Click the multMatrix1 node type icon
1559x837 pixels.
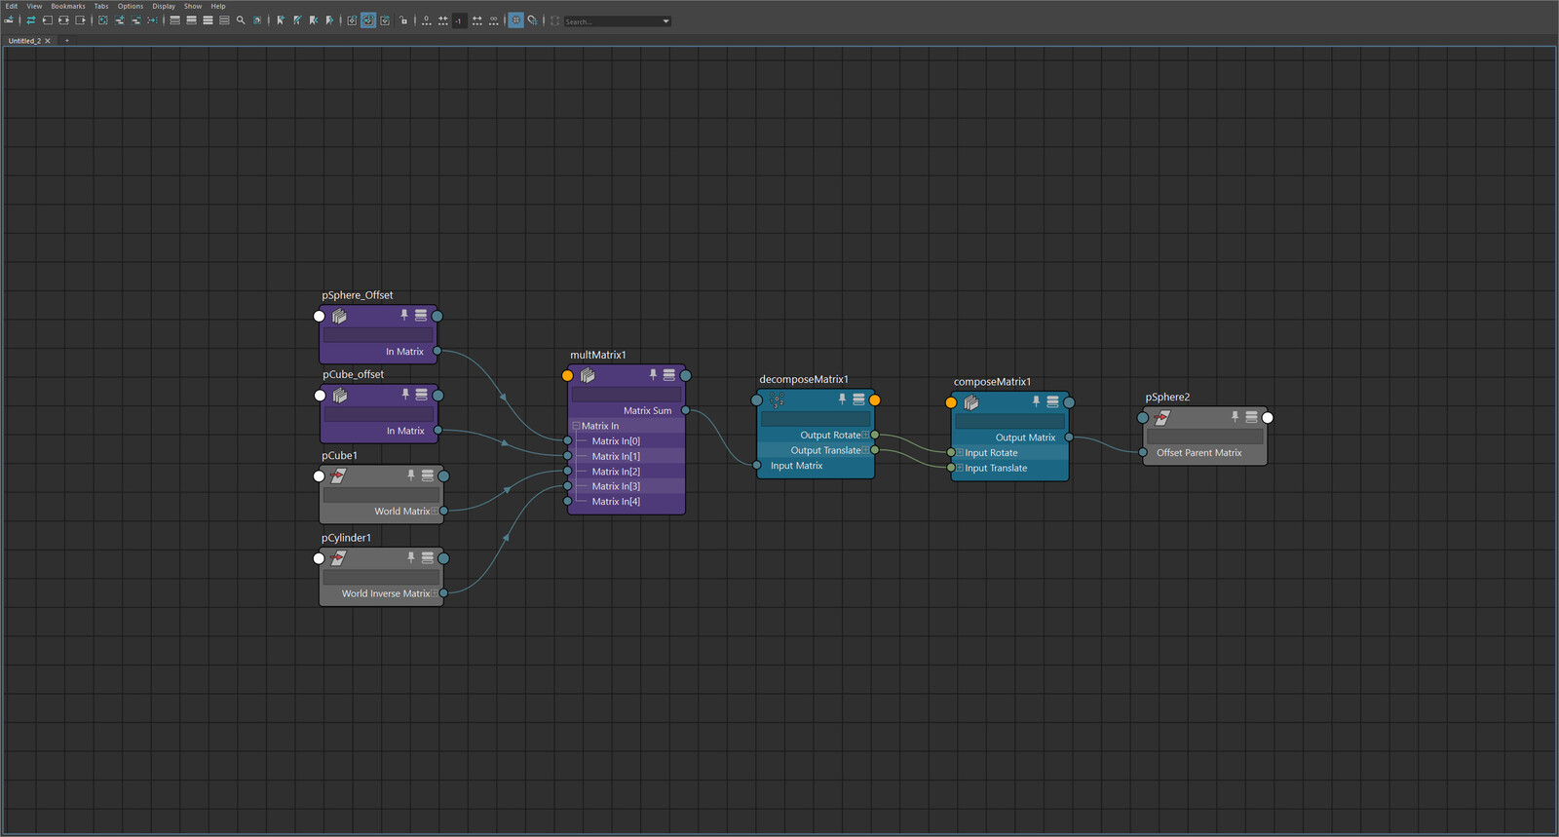click(x=588, y=375)
